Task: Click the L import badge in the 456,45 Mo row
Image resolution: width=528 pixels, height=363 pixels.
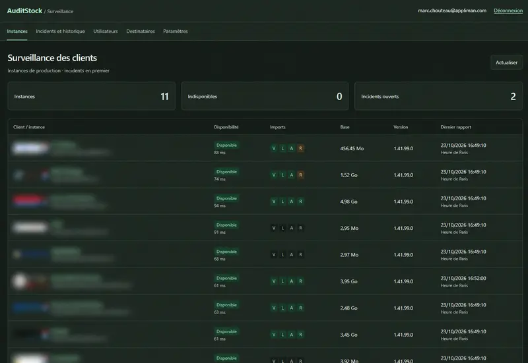Action: [x=282, y=148]
